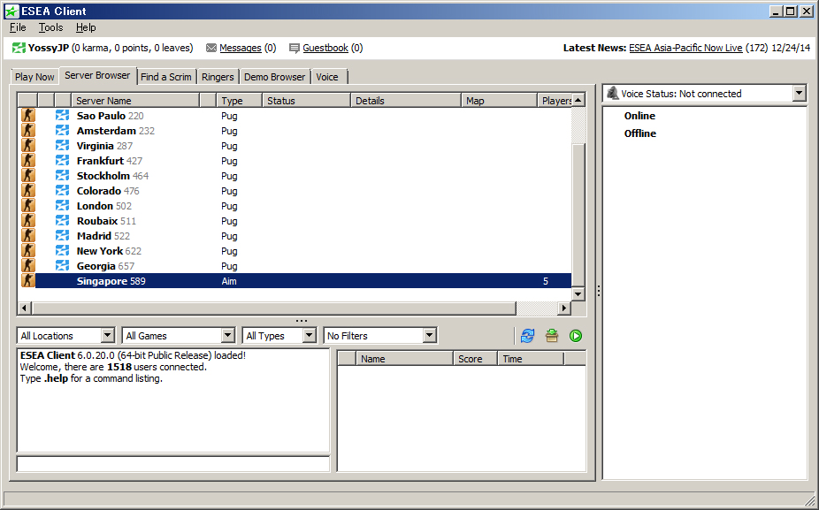Image resolution: width=819 pixels, height=510 pixels.
Task: Switch to the Voice tab
Action: click(x=328, y=77)
